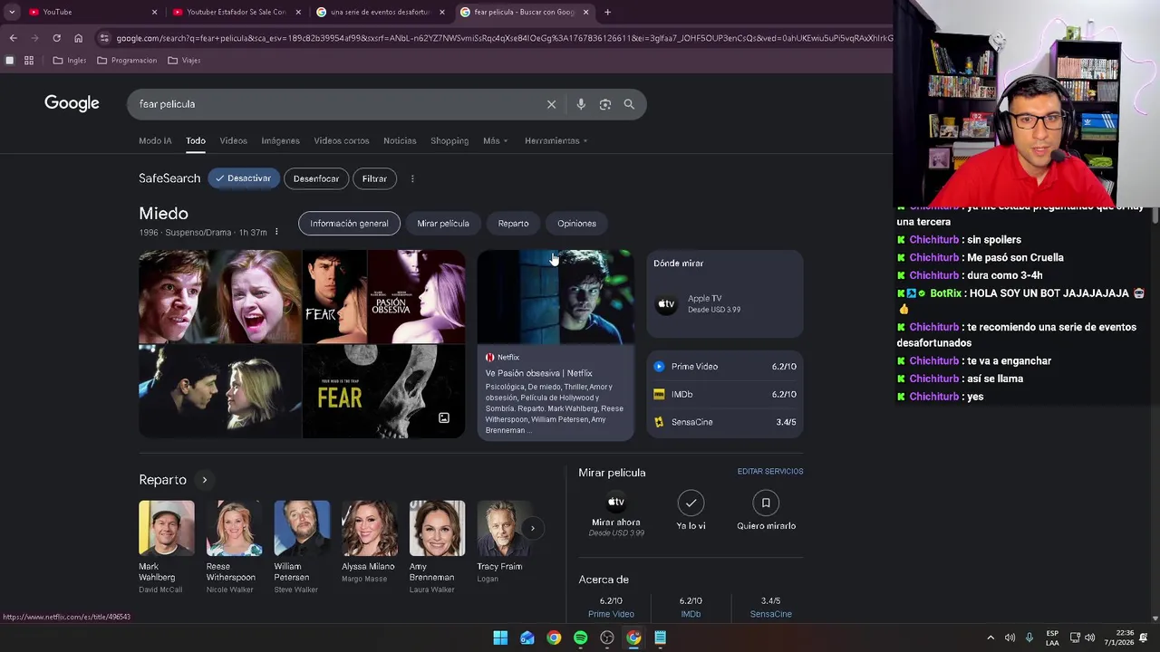Select the Opiniones chip

click(x=576, y=224)
